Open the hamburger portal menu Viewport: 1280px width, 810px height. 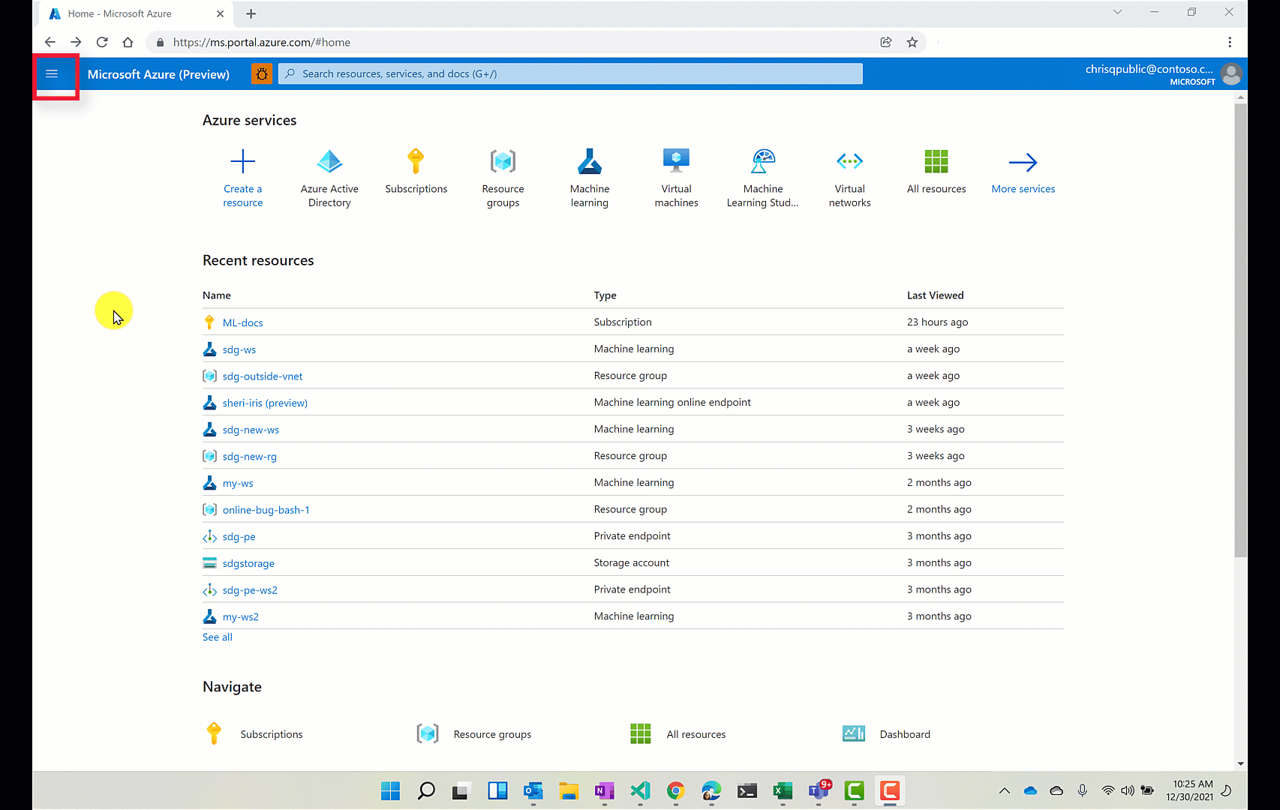click(x=52, y=73)
